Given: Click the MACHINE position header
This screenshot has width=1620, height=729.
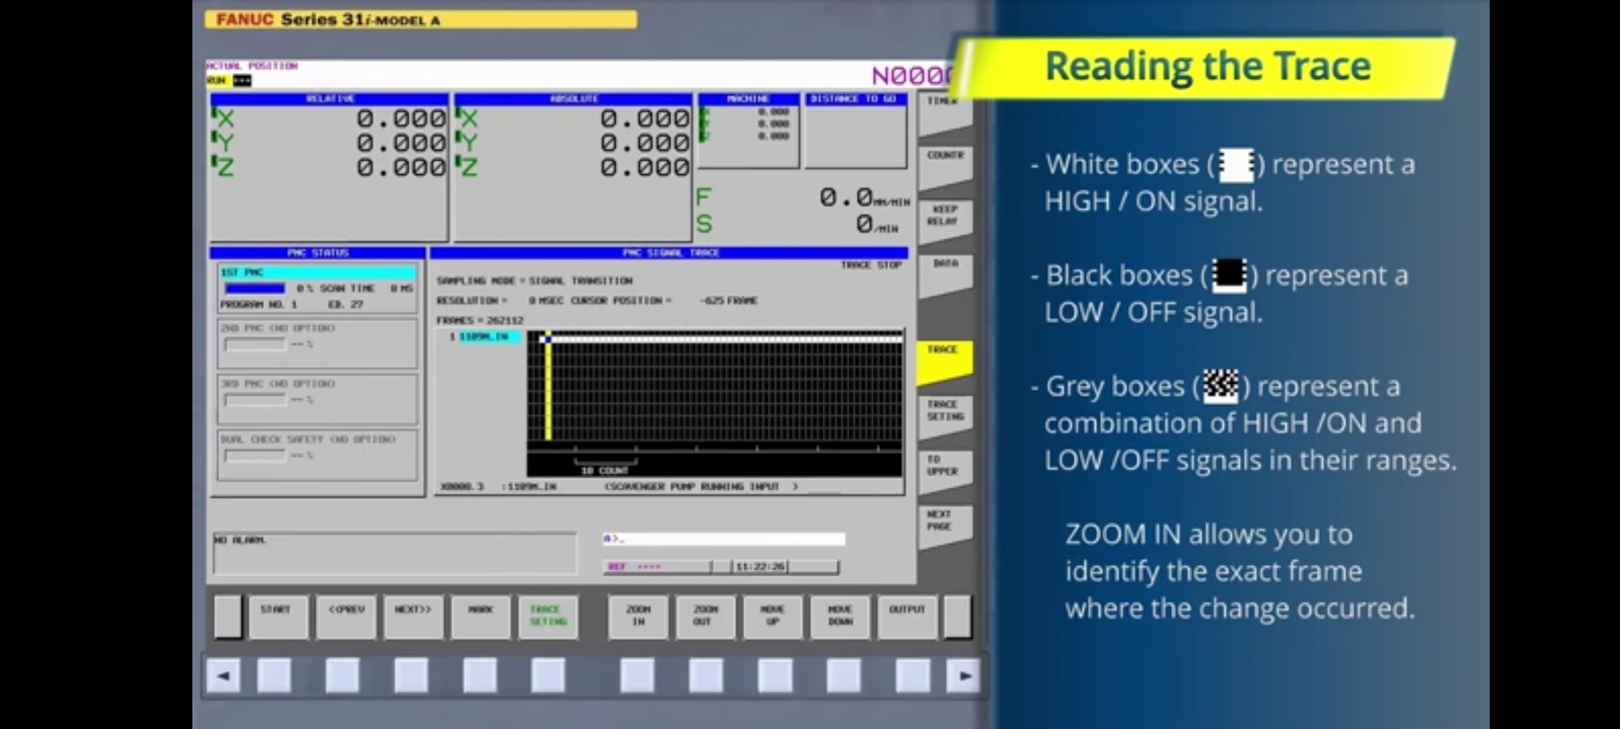Looking at the screenshot, I should coord(748,99).
